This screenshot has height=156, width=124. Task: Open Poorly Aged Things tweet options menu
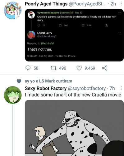[121, 4]
